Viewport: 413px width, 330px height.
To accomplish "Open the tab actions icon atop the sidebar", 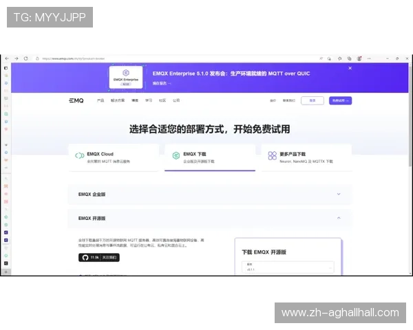I will tap(6, 68).
